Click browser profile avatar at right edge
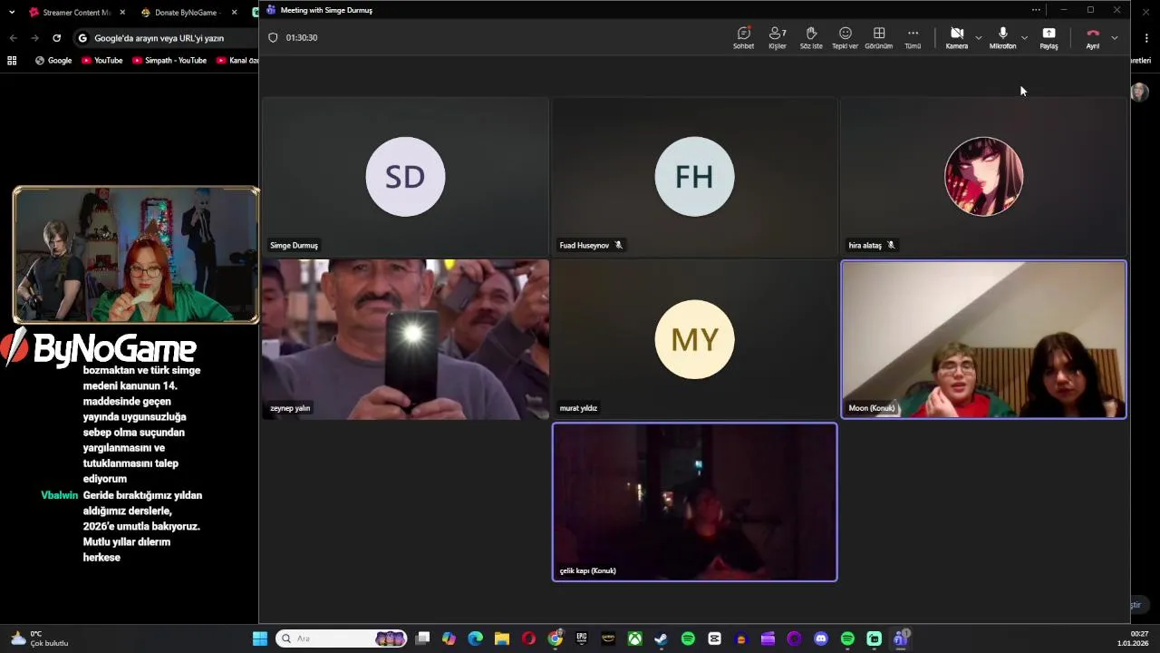Screen dimensions: 1160x653 coord(1139,92)
